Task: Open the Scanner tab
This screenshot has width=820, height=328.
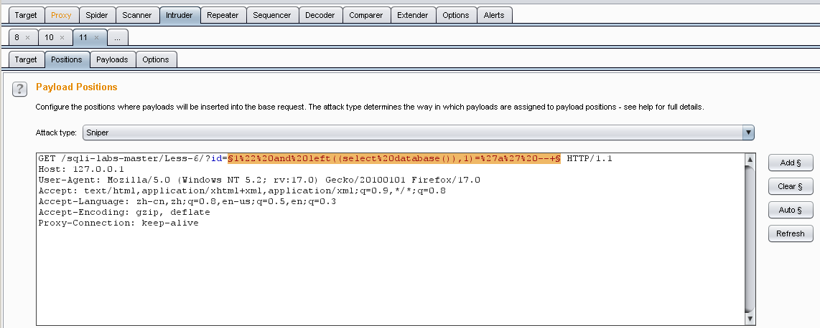Action: pyautogui.click(x=137, y=15)
